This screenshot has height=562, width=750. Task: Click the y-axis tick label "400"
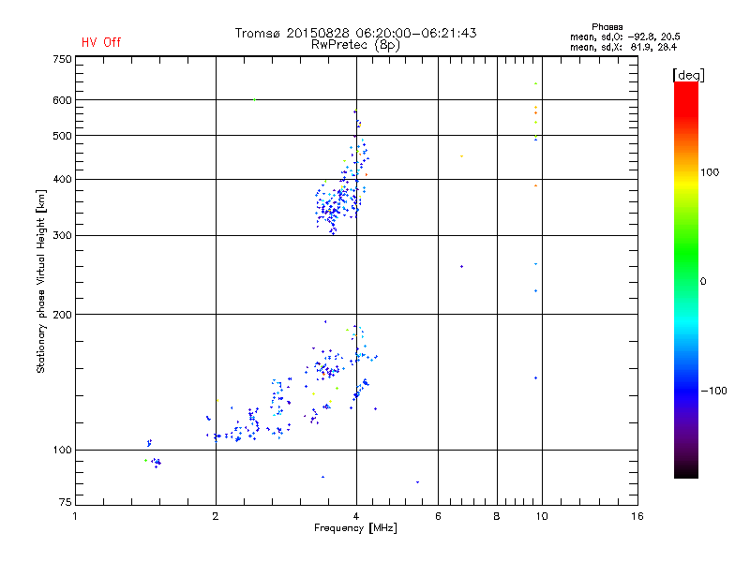click(62, 179)
